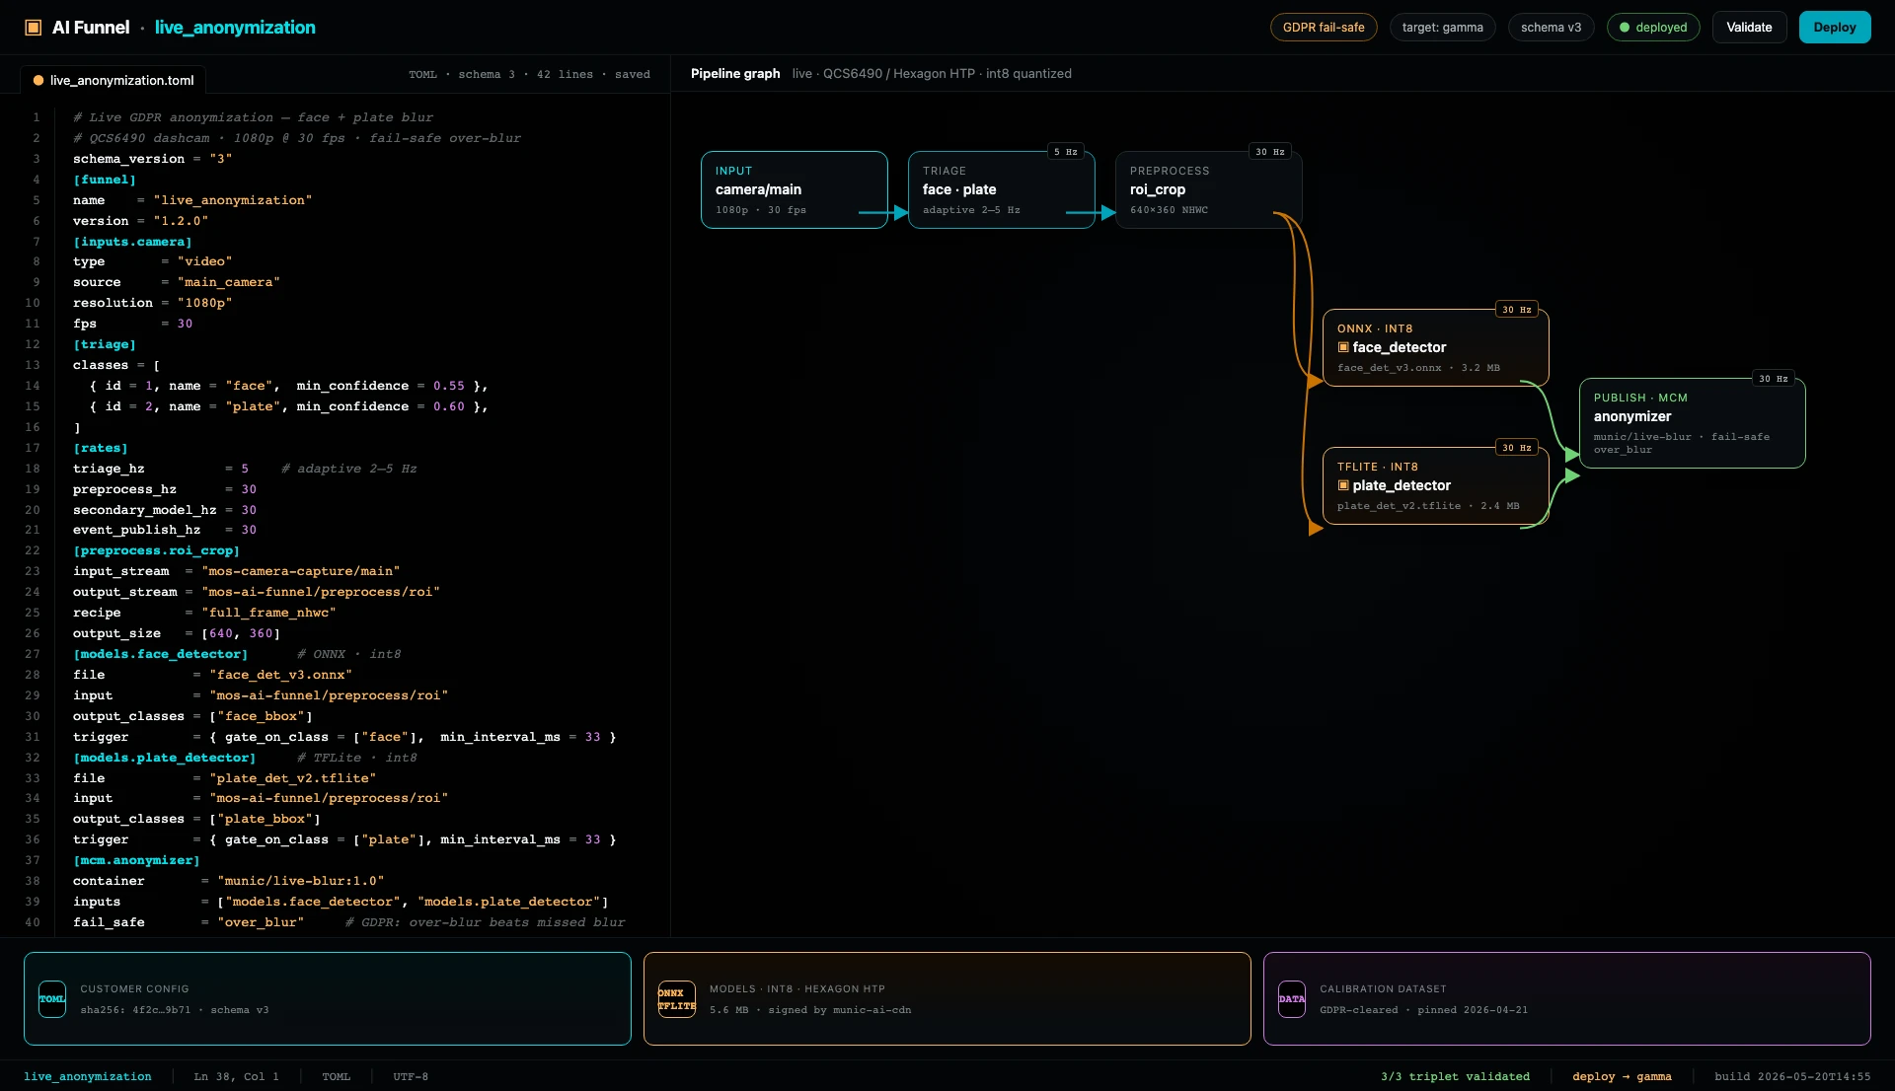Click the target: gamma pill
This screenshot has height=1091, width=1895.
coord(1442,28)
